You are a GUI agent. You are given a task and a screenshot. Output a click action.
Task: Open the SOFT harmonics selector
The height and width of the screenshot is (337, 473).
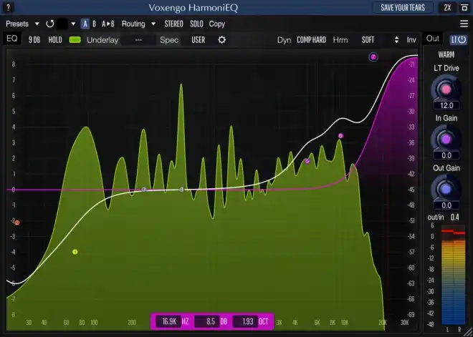click(368, 40)
